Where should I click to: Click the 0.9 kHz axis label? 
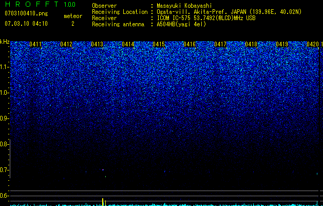5,118
